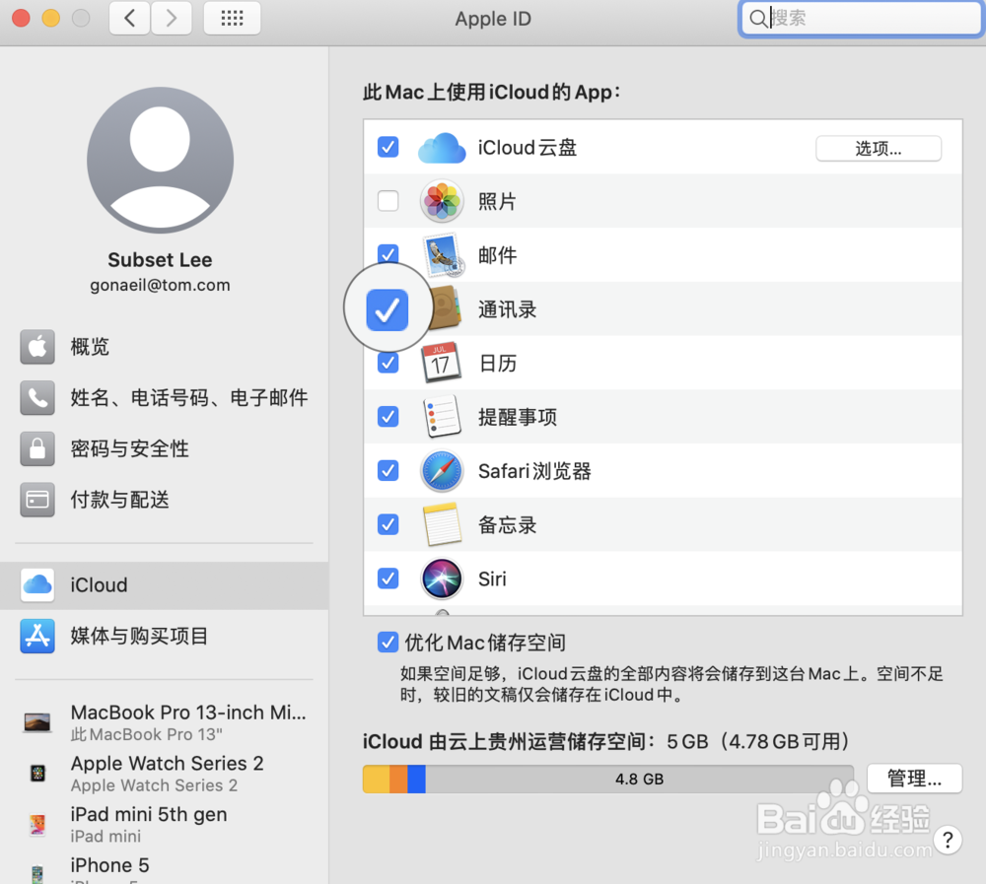Select Apple Watch Series 2 entry
Screen dimensions: 986x884
coord(164,774)
